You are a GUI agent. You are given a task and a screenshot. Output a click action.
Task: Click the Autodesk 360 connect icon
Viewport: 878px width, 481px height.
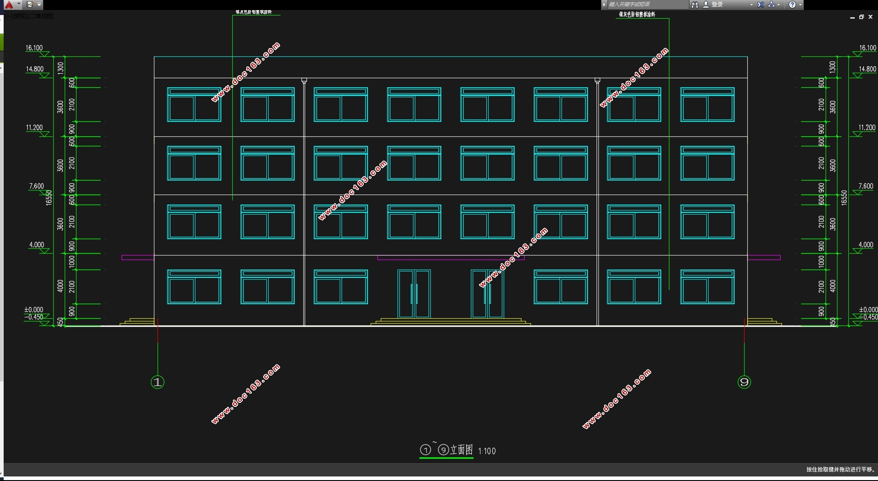point(771,5)
